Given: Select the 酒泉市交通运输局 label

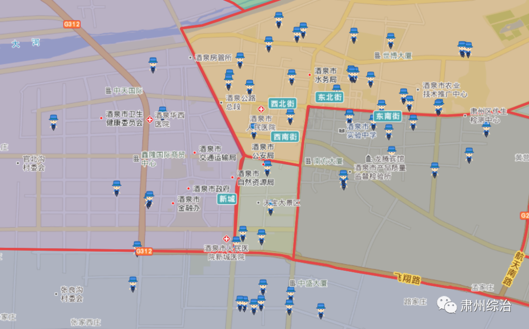Looking at the screenshot, I should [x=217, y=153].
